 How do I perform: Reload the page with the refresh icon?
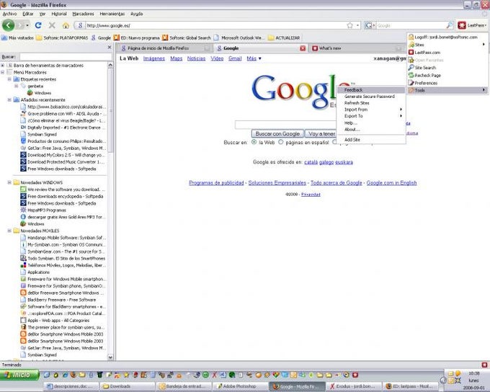point(38,25)
